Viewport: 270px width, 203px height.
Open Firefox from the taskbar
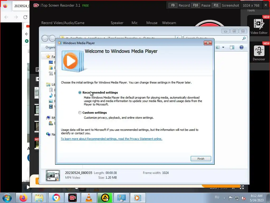(x=23, y=198)
